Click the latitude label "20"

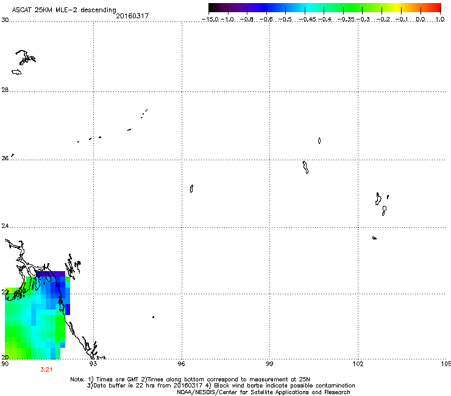(x=5, y=357)
